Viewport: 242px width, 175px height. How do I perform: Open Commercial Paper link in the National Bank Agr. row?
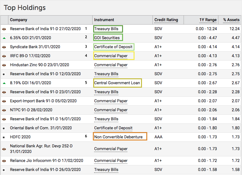pos(111,149)
